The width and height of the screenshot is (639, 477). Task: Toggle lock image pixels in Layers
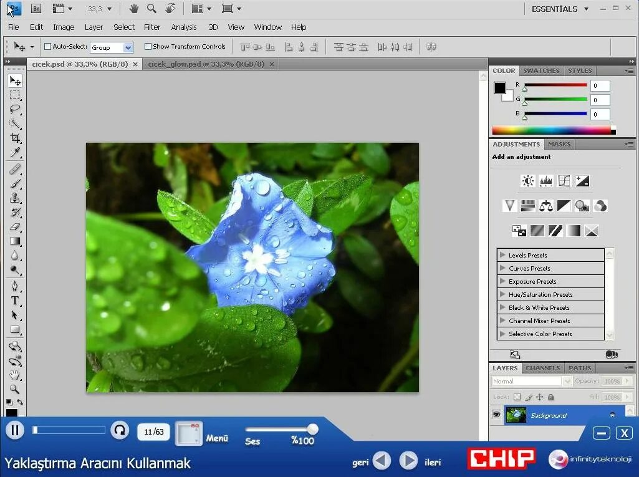[x=529, y=397]
